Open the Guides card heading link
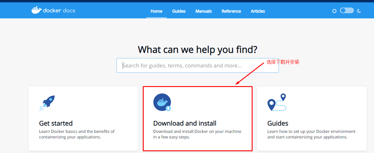The image size is (374, 153). [x=278, y=123]
